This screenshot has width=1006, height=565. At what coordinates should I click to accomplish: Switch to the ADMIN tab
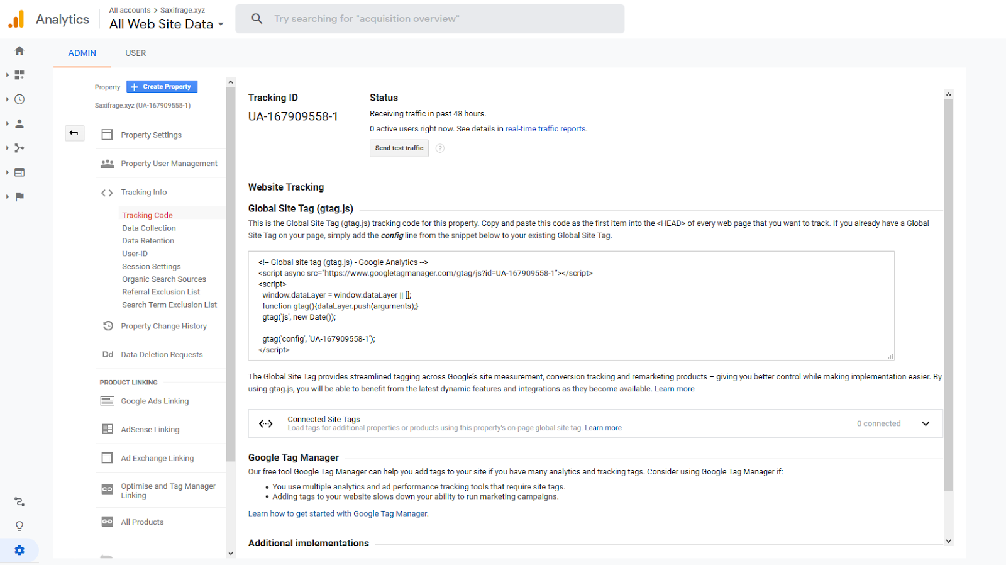(x=82, y=53)
